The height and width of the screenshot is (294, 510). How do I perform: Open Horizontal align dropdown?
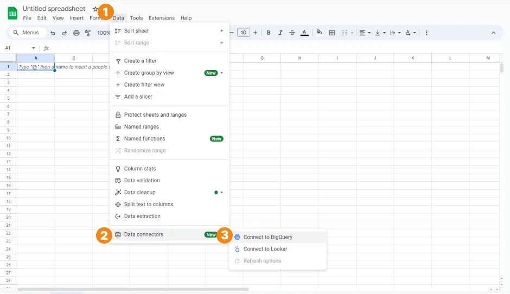365,33
